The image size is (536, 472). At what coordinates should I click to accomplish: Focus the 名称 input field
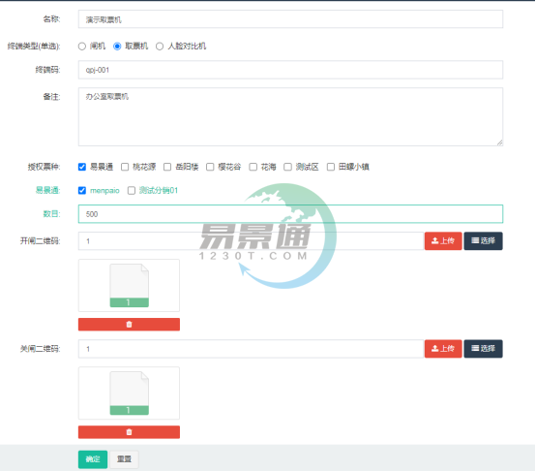click(290, 19)
